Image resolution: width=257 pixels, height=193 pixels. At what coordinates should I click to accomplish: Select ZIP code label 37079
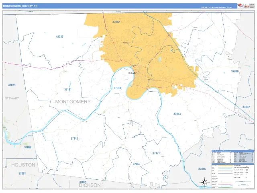[x=12, y=85]
